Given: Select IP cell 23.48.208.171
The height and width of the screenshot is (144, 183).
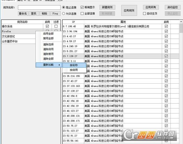Looking at the screenshot, I should pyautogui.click(x=73, y=121).
